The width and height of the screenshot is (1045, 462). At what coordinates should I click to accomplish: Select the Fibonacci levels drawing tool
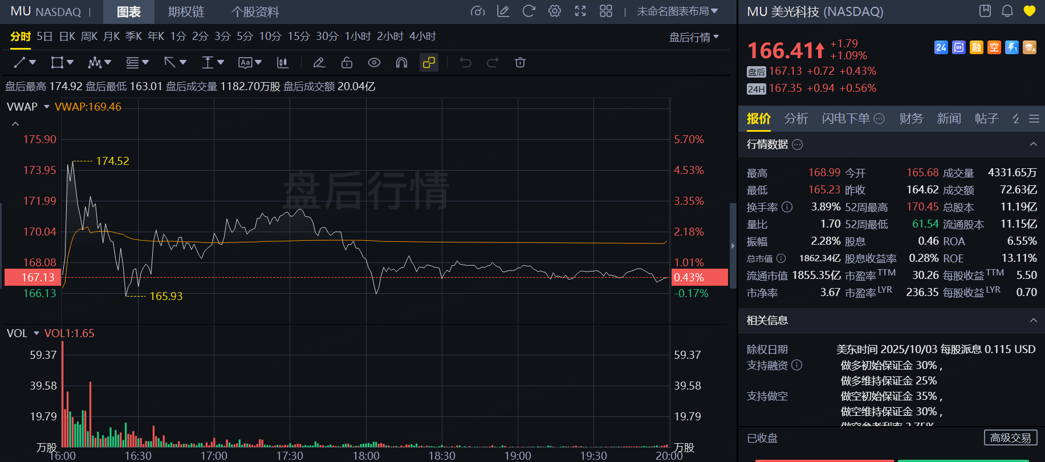tap(132, 62)
